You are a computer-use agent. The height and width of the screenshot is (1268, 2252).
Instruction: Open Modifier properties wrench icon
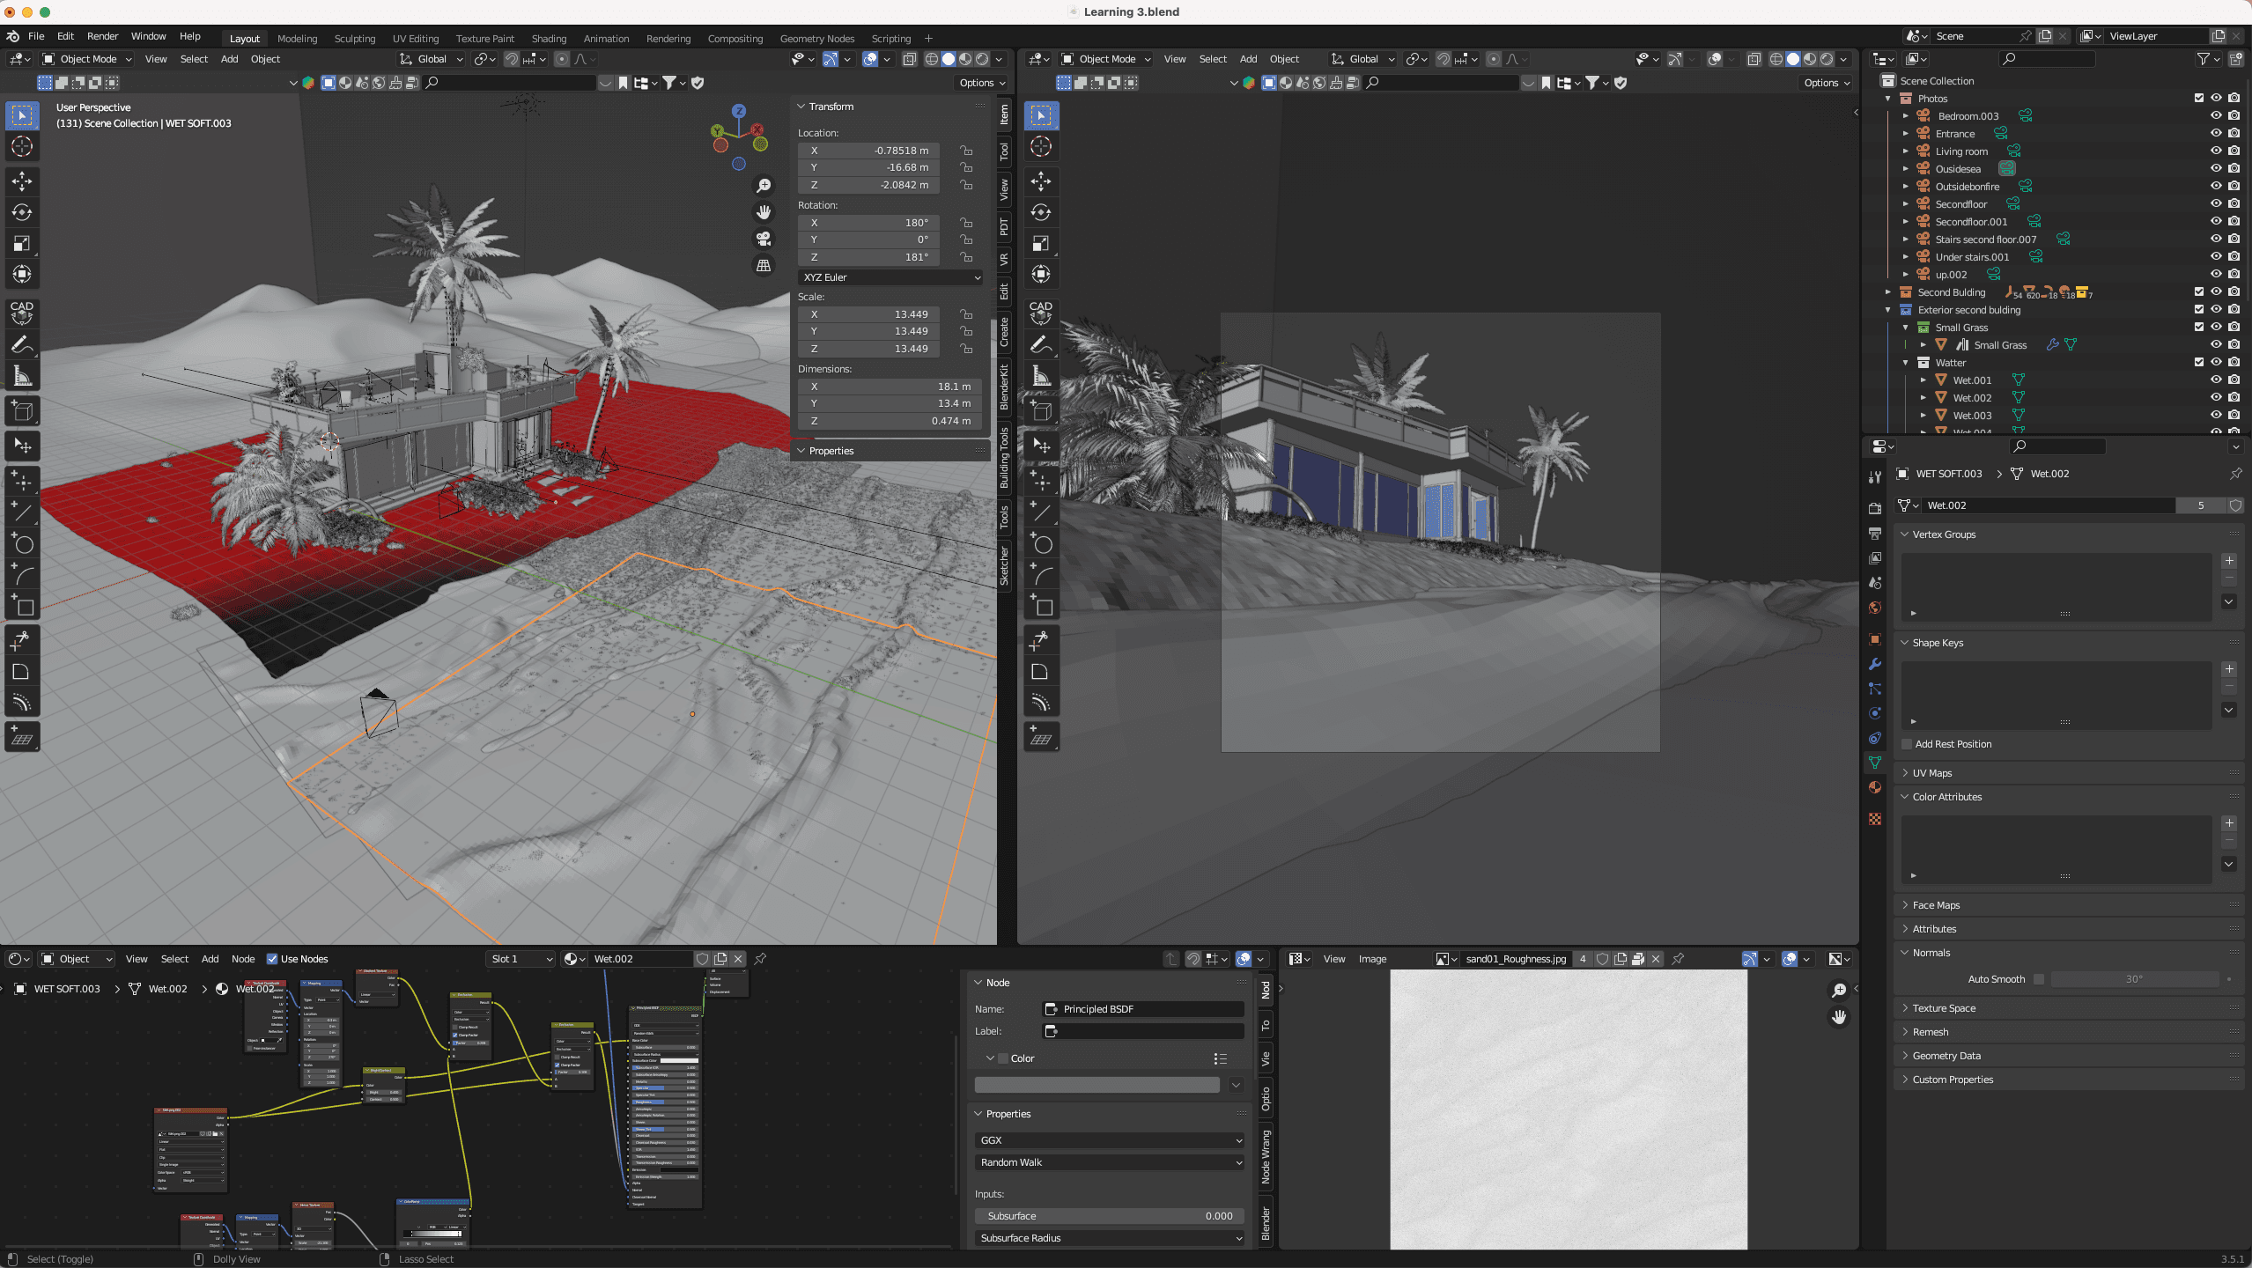[1875, 664]
